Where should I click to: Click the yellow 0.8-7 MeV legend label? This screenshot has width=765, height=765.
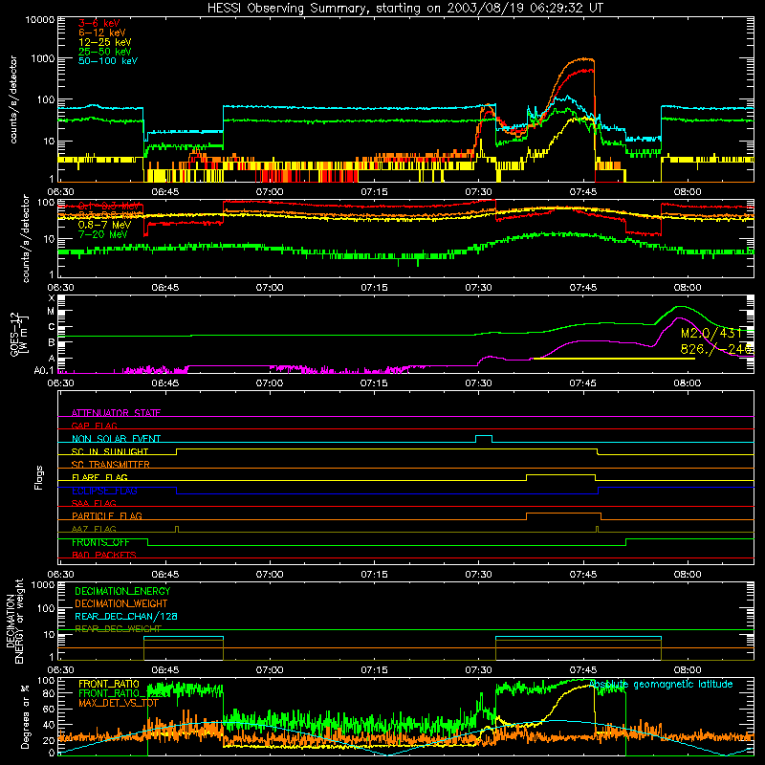coord(105,225)
